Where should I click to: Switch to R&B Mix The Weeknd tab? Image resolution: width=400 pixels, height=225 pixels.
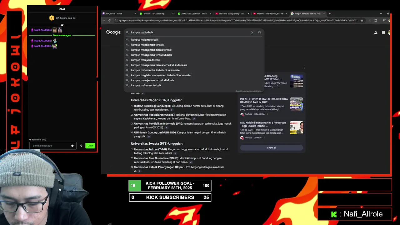coord(270,14)
